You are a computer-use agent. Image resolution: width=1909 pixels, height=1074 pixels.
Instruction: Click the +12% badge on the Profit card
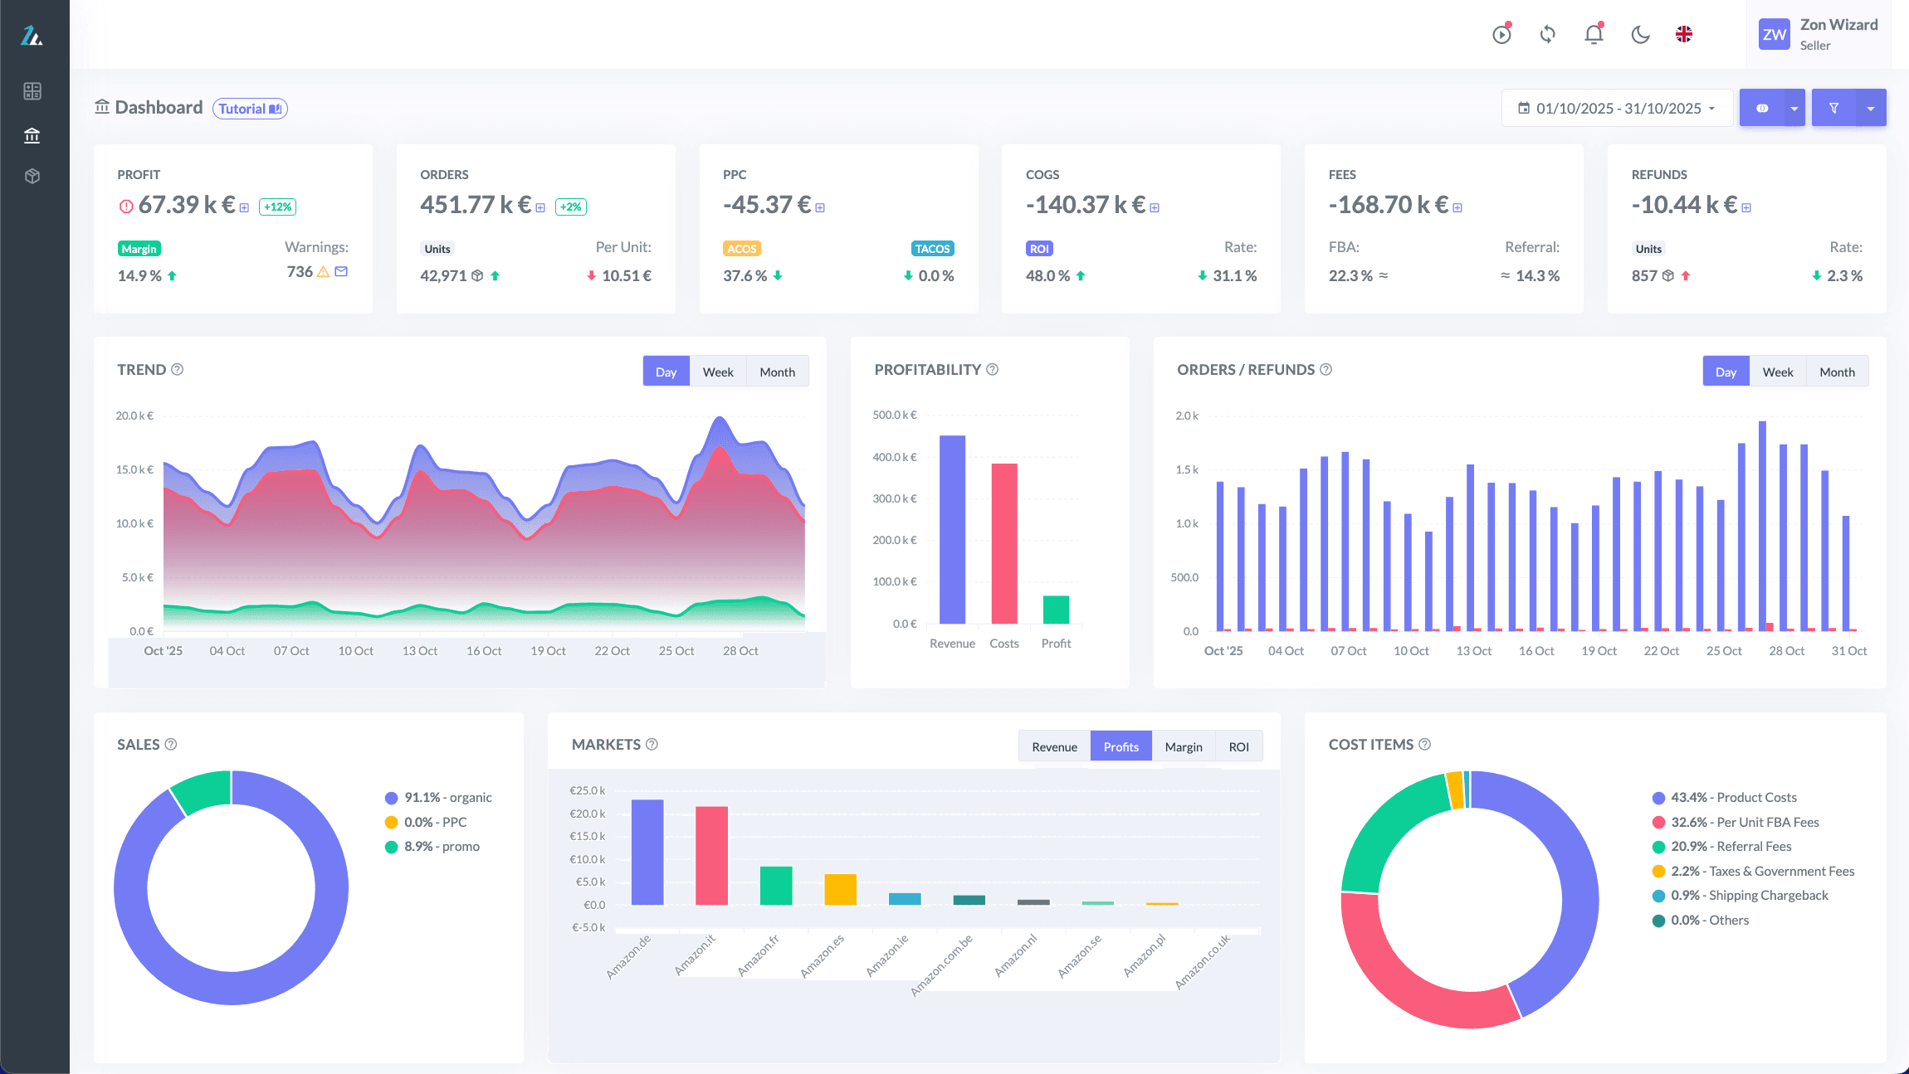coord(277,207)
